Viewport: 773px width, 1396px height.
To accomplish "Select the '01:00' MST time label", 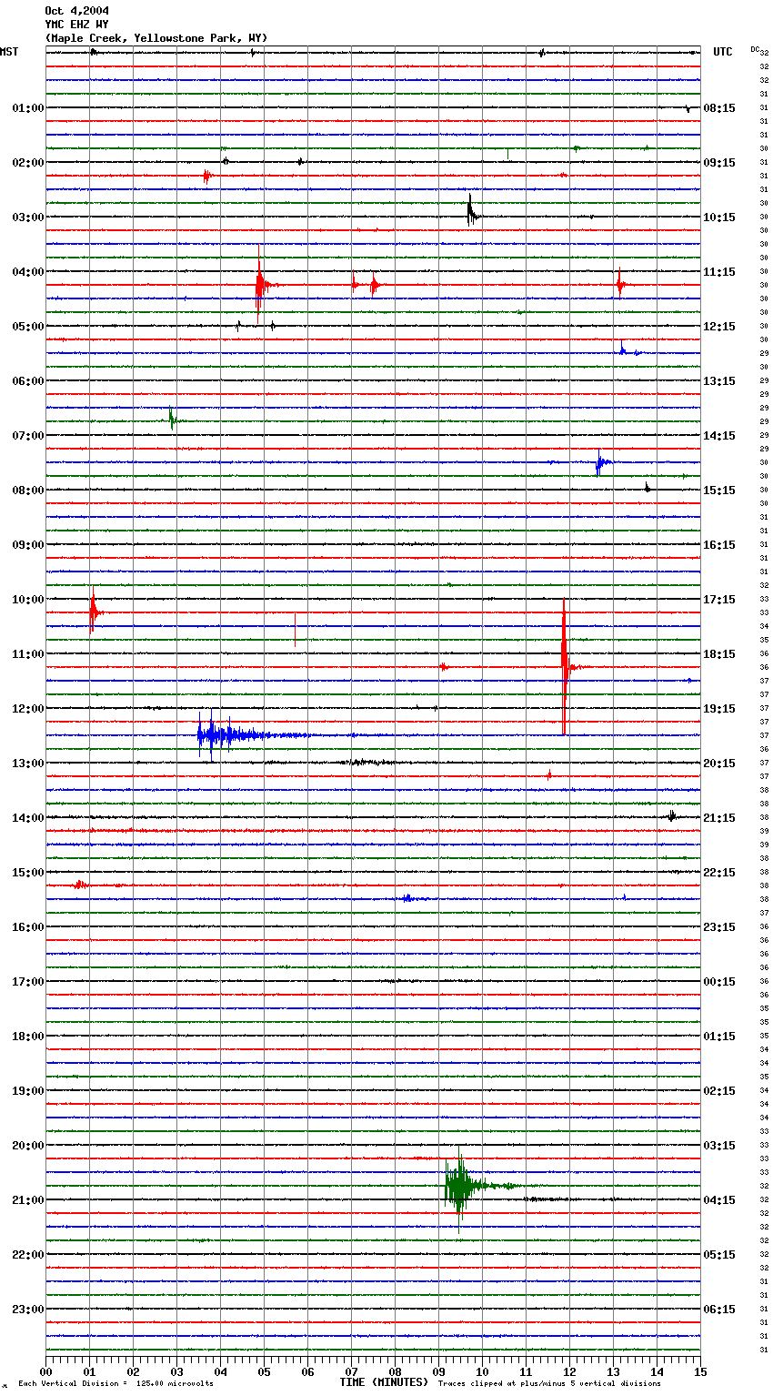I will [x=28, y=108].
